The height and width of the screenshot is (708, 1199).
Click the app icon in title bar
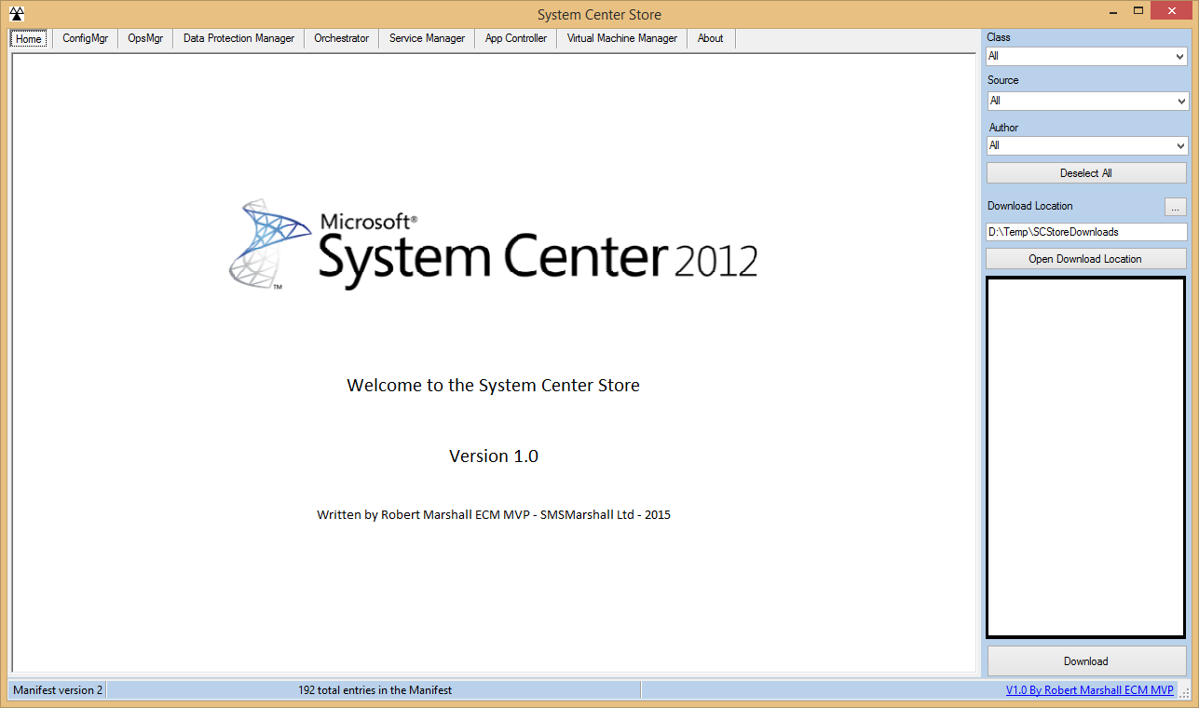point(16,13)
